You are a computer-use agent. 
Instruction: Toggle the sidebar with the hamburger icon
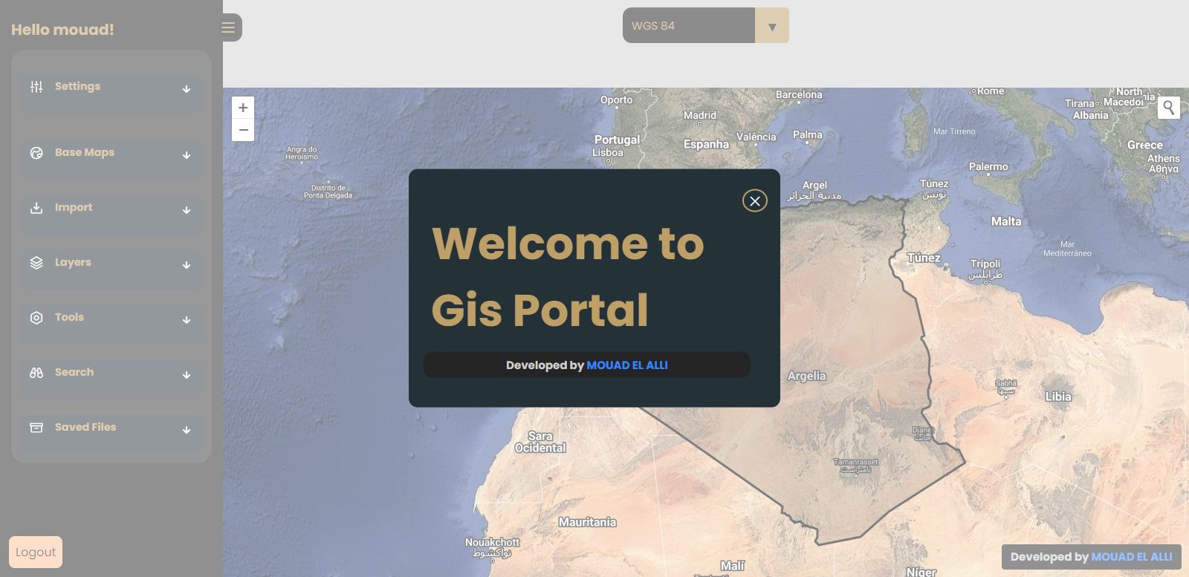pyautogui.click(x=229, y=27)
